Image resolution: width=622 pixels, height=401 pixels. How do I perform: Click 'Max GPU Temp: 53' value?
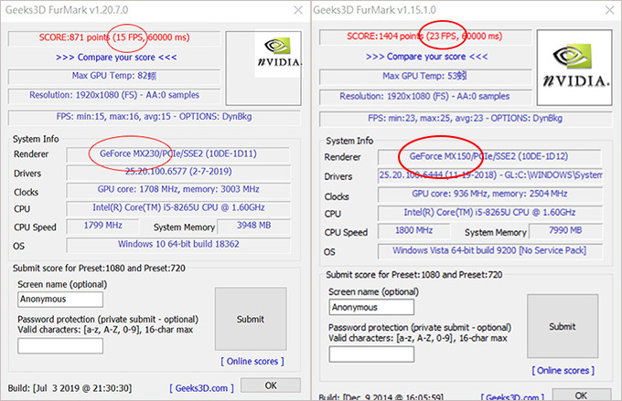click(424, 76)
